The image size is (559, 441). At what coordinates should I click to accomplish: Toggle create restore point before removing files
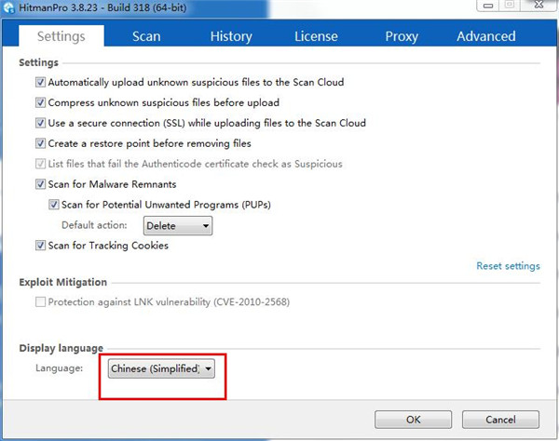[40, 143]
